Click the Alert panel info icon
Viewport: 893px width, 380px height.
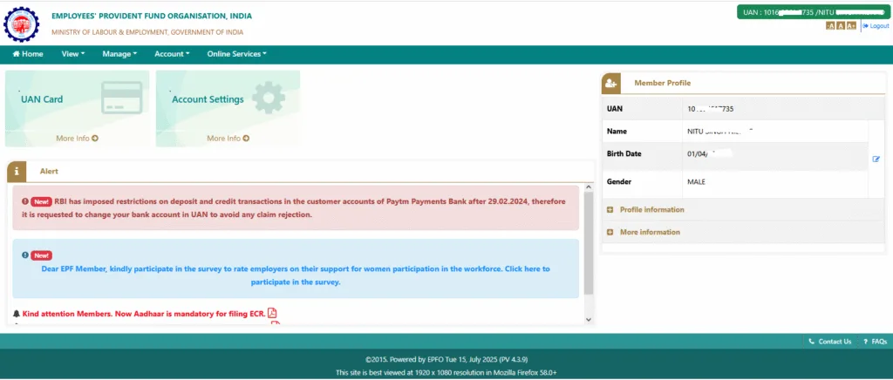click(17, 171)
